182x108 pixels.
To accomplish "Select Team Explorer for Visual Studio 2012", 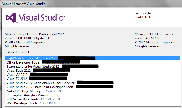I will click(93, 67).
